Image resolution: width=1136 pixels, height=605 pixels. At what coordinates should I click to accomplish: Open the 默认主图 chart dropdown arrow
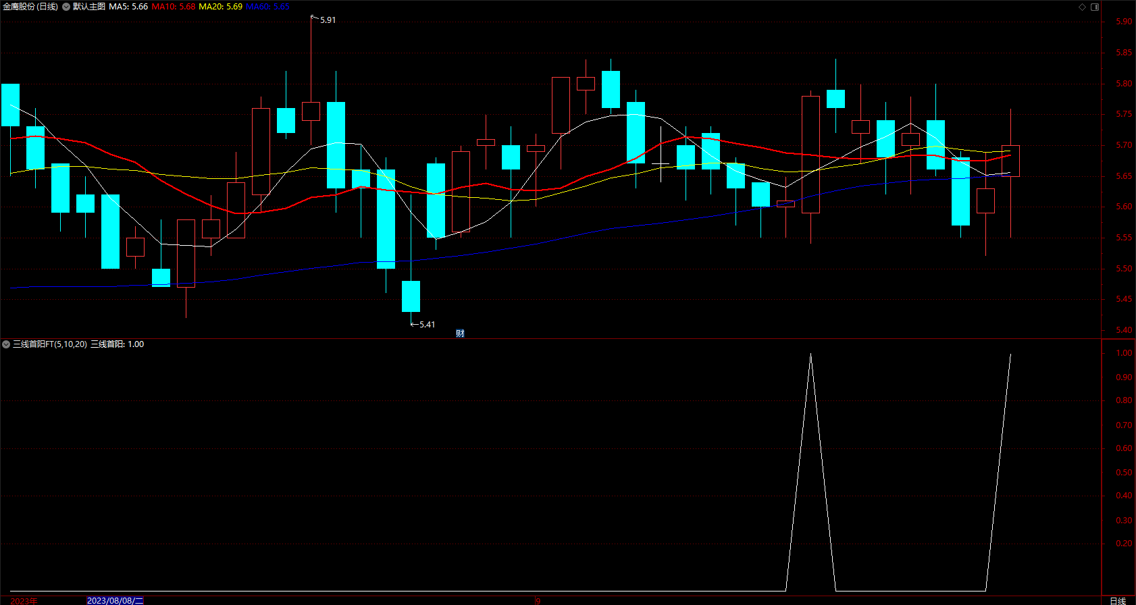(x=66, y=7)
